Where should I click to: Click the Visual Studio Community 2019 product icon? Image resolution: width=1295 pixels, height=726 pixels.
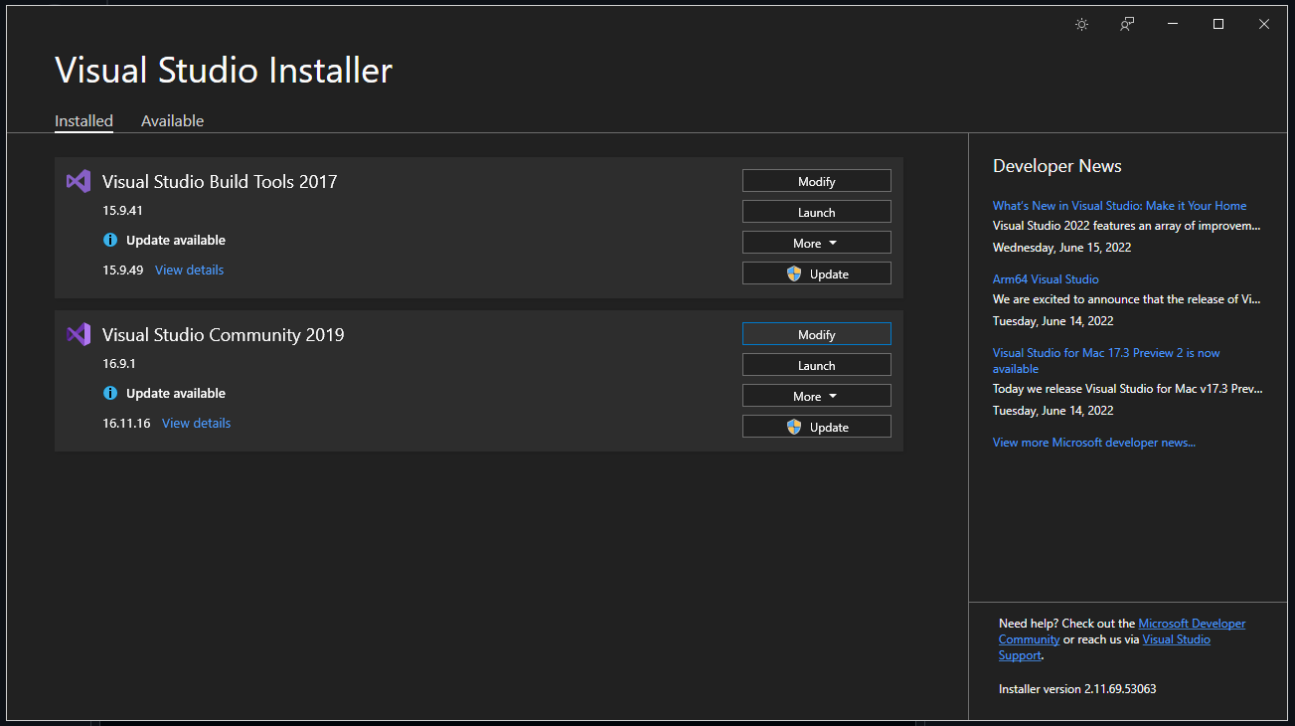point(79,334)
